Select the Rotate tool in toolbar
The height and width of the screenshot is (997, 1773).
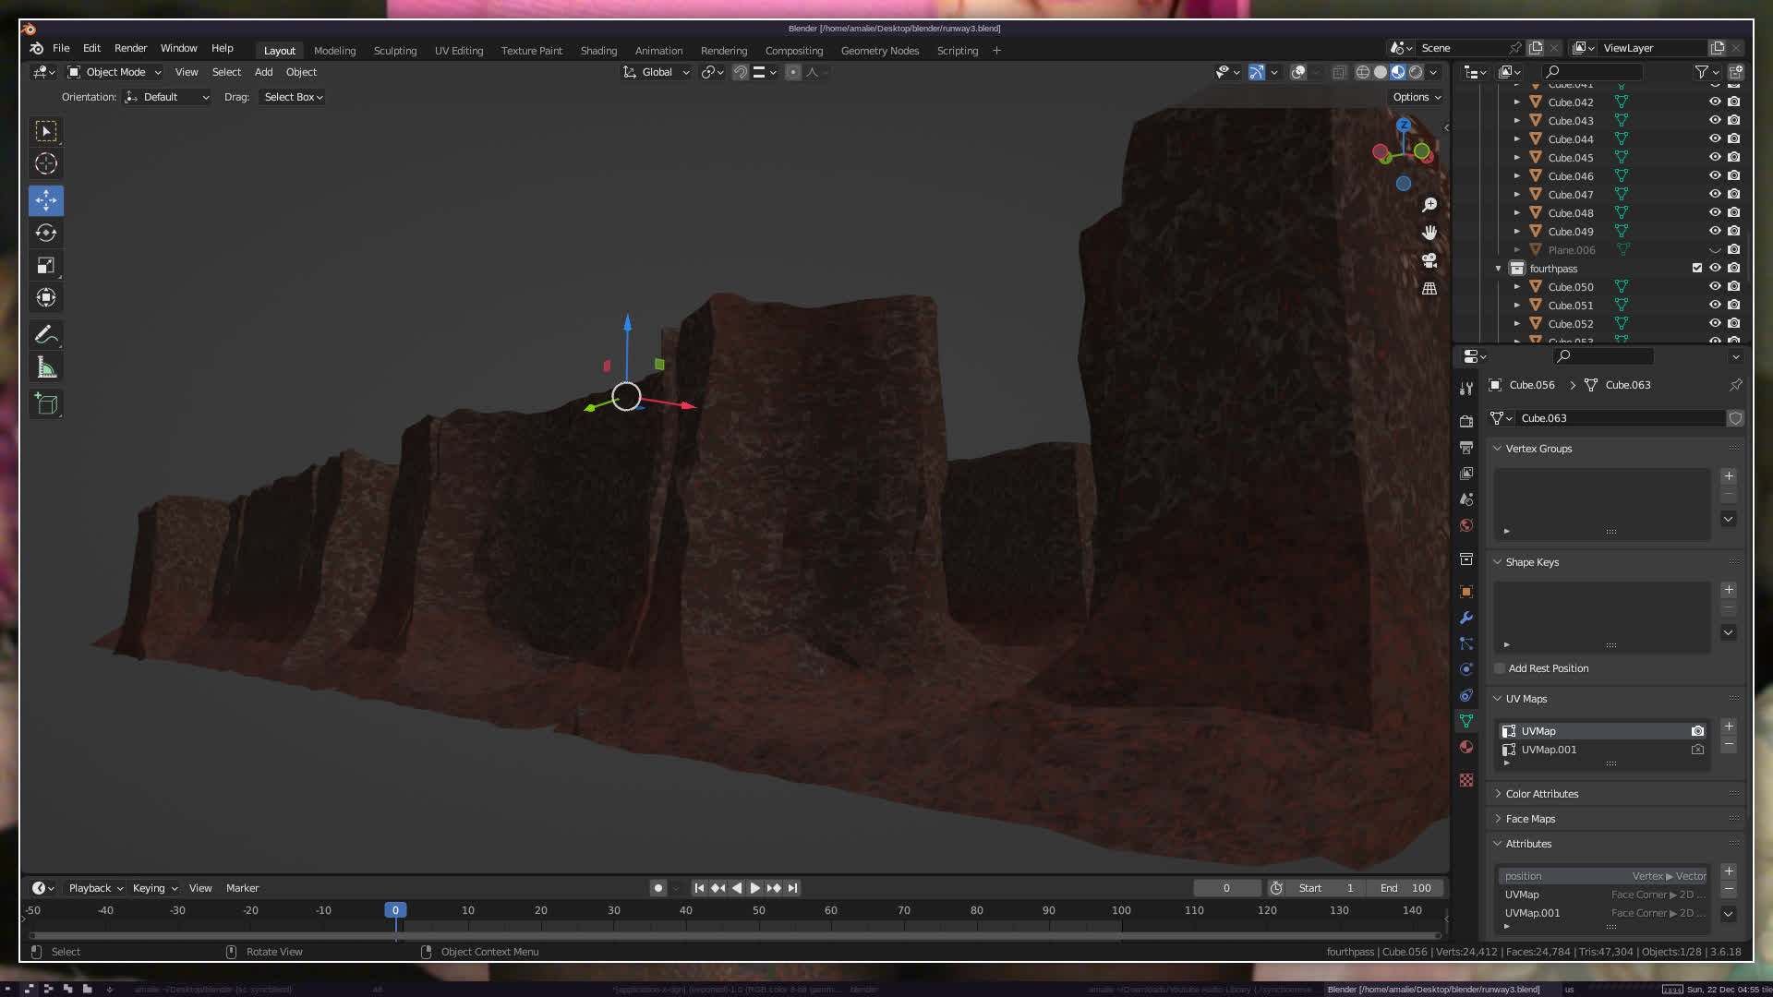pyautogui.click(x=46, y=233)
